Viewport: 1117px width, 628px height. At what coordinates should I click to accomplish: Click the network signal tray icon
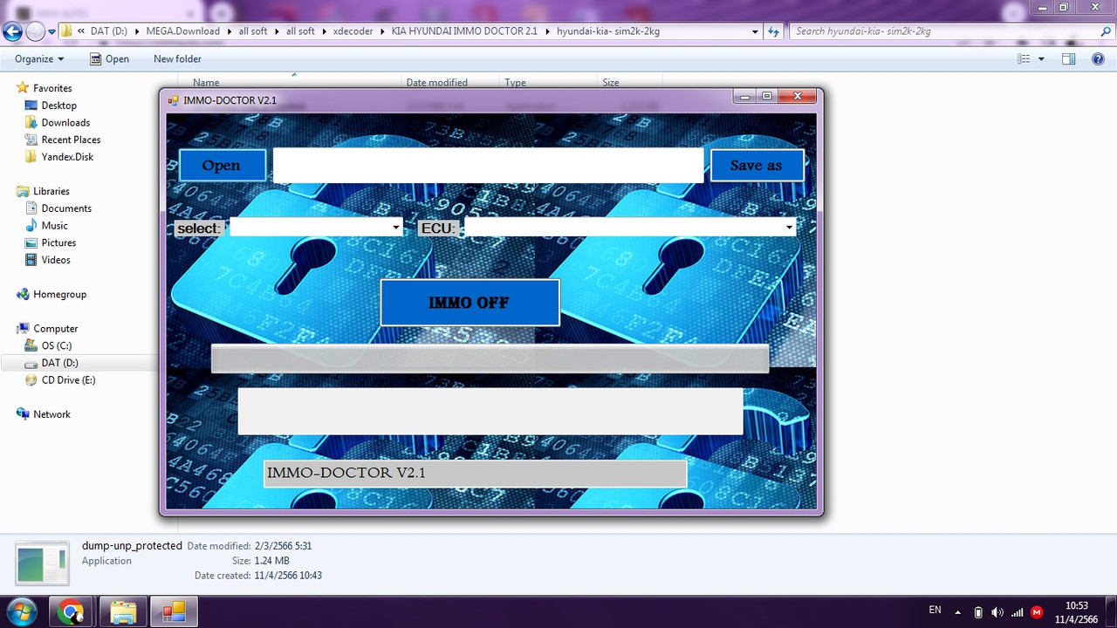(x=1017, y=612)
